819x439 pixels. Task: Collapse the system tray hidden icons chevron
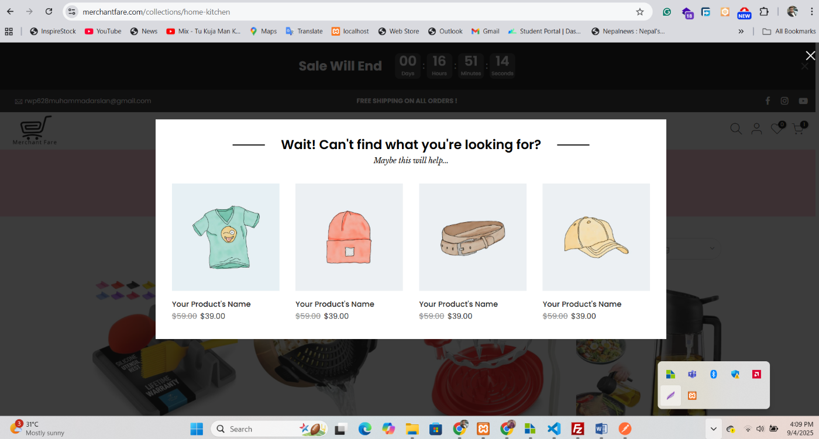coord(713,429)
